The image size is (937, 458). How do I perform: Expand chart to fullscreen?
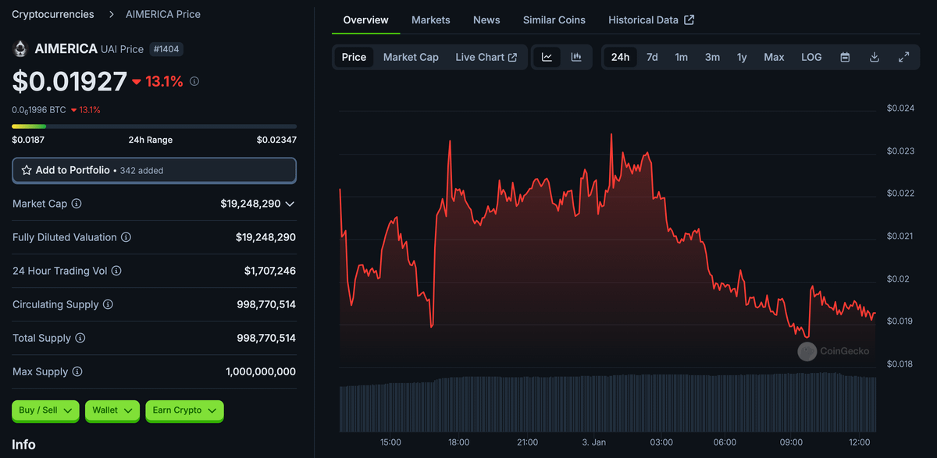[x=903, y=57]
